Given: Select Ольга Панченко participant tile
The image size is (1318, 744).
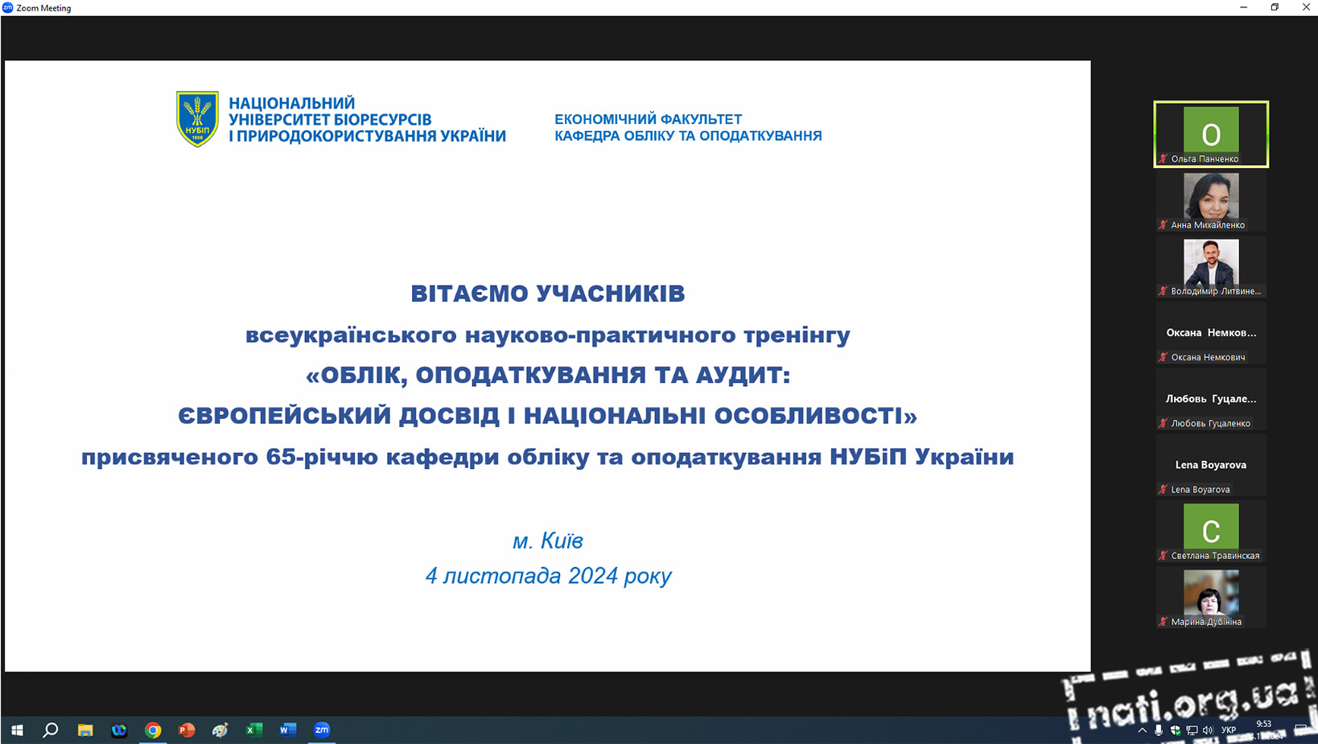Looking at the screenshot, I should (1211, 134).
